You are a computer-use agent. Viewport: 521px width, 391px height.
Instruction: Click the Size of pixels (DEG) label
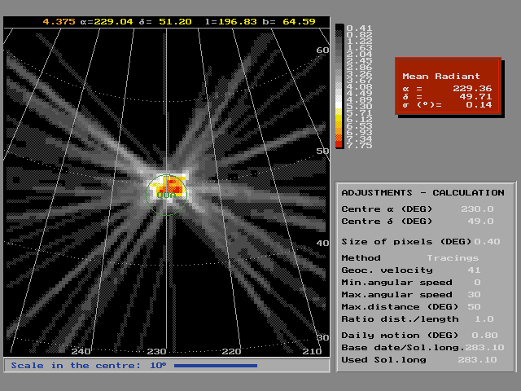[x=406, y=242]
